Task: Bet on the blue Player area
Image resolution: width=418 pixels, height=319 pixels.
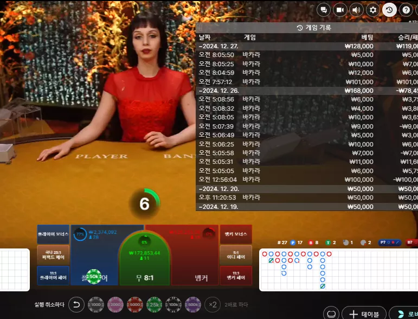Action: point(95,255)
